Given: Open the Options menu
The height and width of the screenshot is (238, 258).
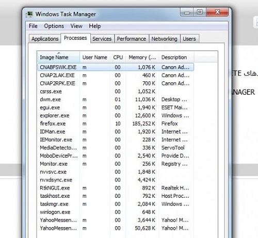Looking at the screenshot, I should point(54,26).
